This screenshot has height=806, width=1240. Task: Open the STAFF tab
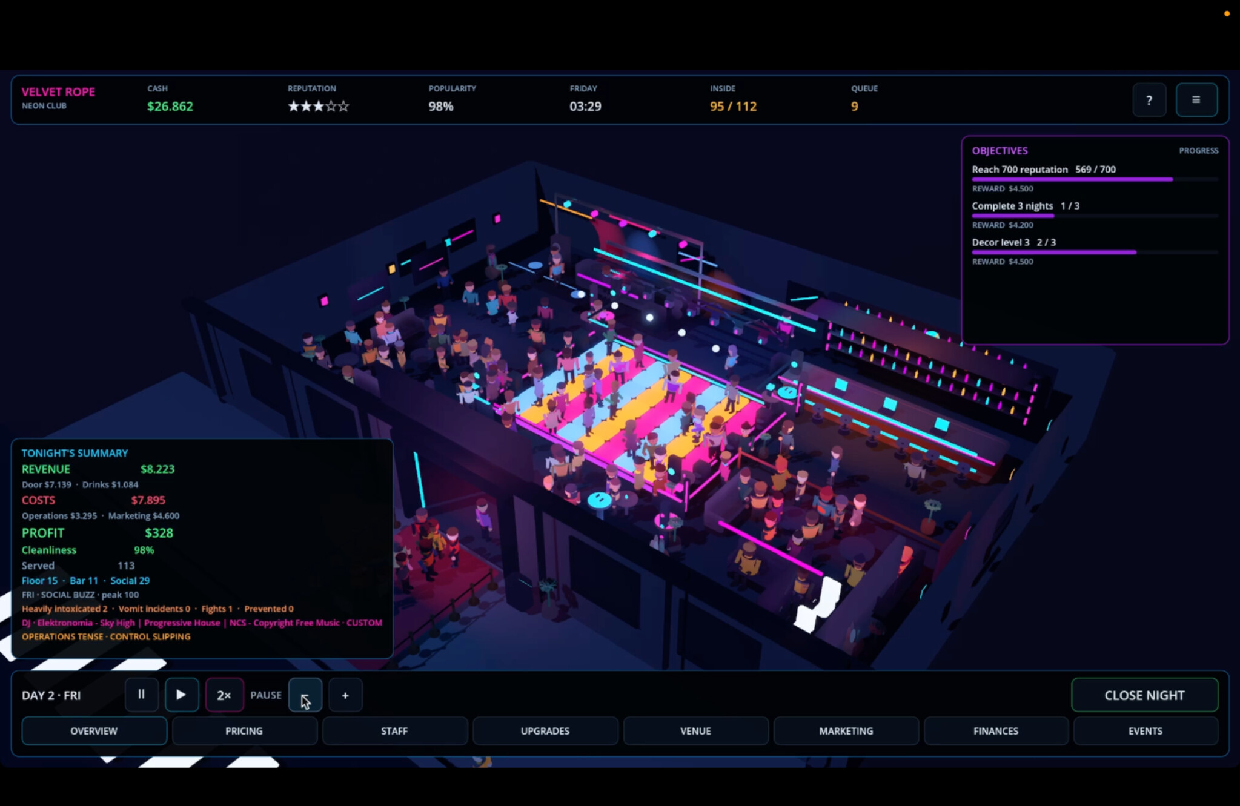[x=394, y=730]
